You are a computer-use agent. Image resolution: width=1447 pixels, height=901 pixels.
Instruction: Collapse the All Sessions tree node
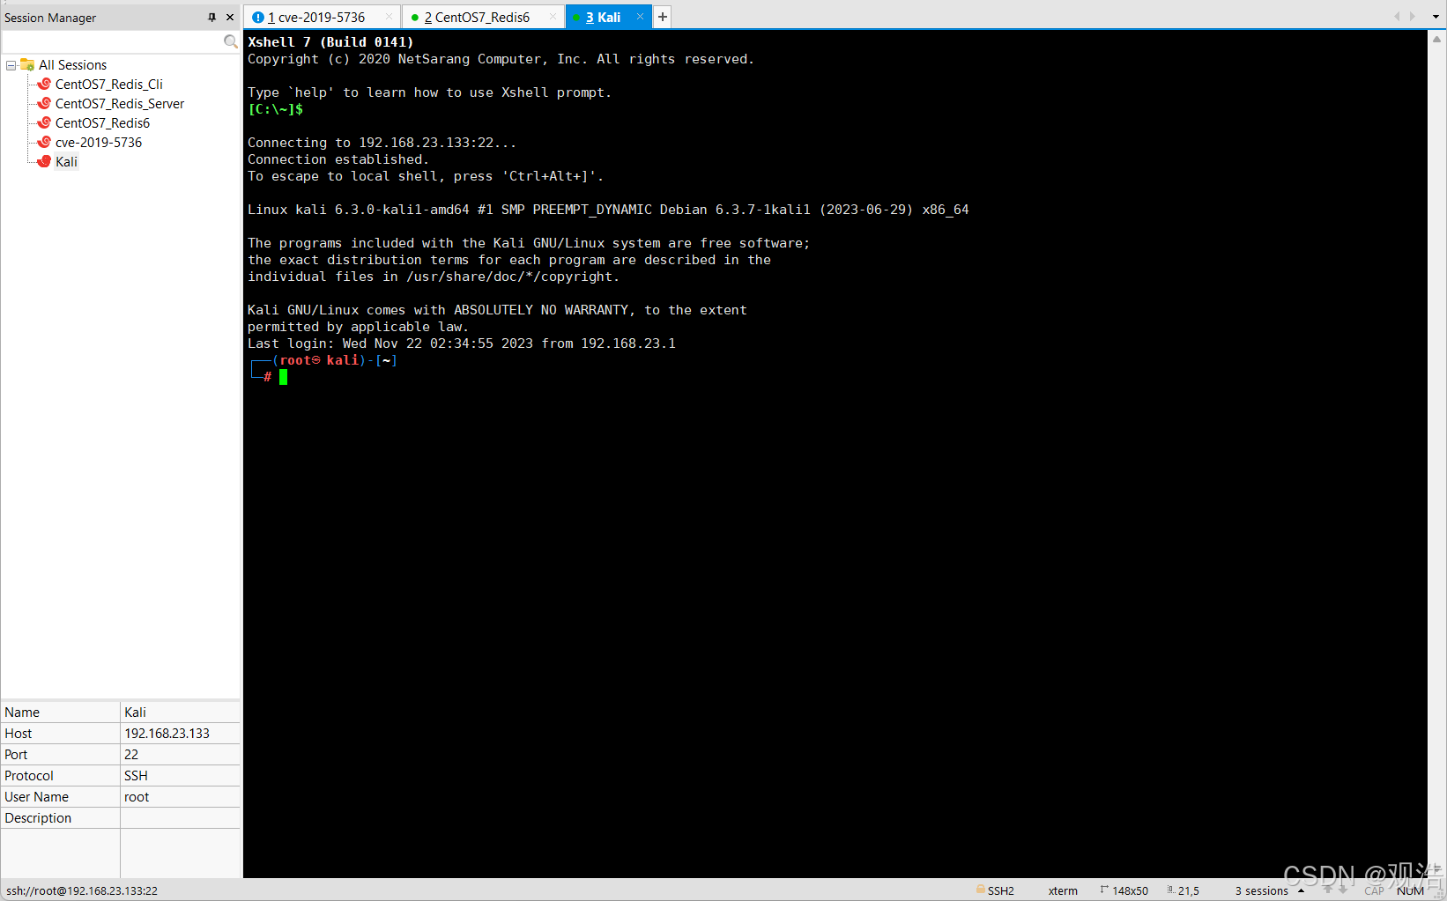click(11, 65)
